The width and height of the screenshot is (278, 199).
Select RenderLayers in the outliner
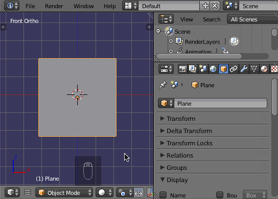click(x=202, y=42)
